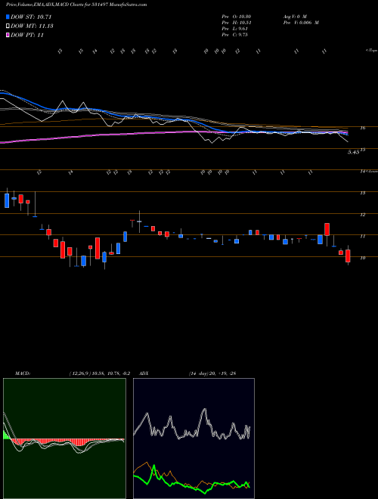Image resolution: width=378 pixels, height=499 pixels.
Task: Click the first blue candlestick on the far left
Action: pyautogui.click(x=7, y=200)
